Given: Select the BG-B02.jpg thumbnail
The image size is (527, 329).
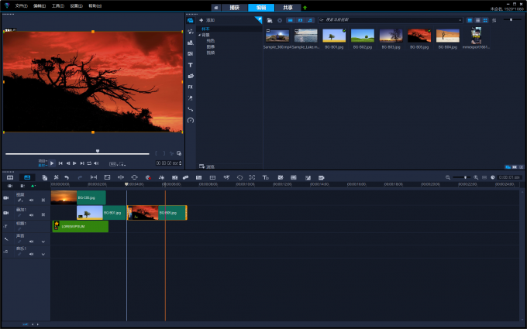Looking at the screenshot, I should pos(363,36).
